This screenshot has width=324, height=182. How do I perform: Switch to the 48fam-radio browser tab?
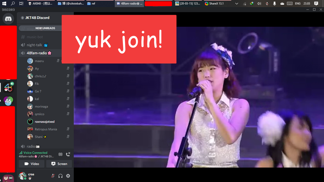coord(129,4)
